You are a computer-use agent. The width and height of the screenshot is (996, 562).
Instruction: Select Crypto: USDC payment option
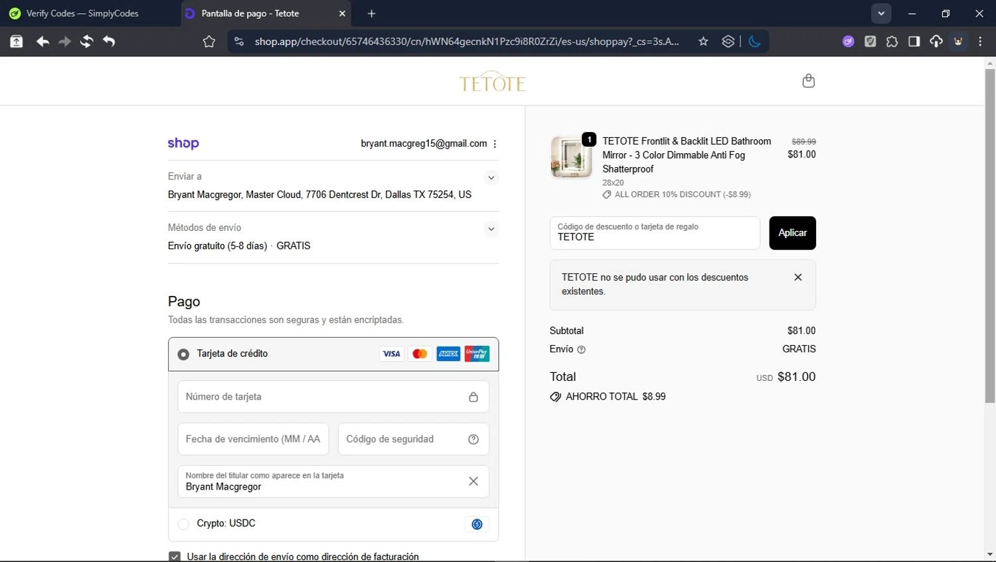tap(183, 524)
